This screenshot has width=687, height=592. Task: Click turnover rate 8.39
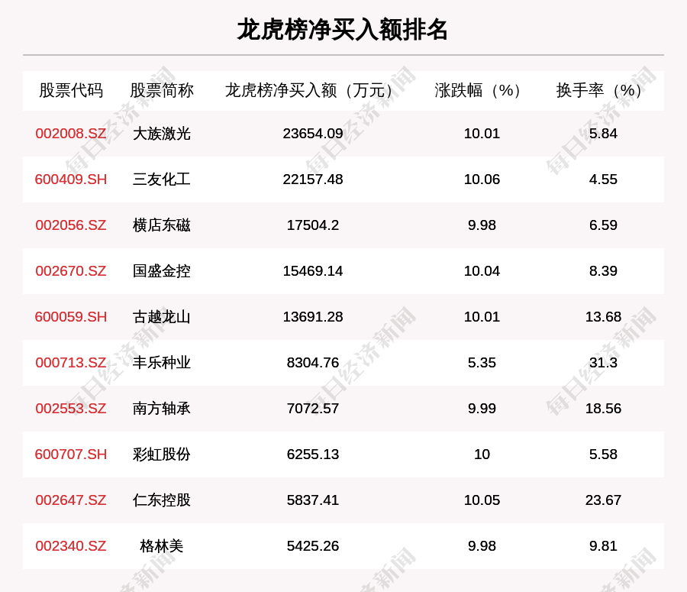[603, 271]
